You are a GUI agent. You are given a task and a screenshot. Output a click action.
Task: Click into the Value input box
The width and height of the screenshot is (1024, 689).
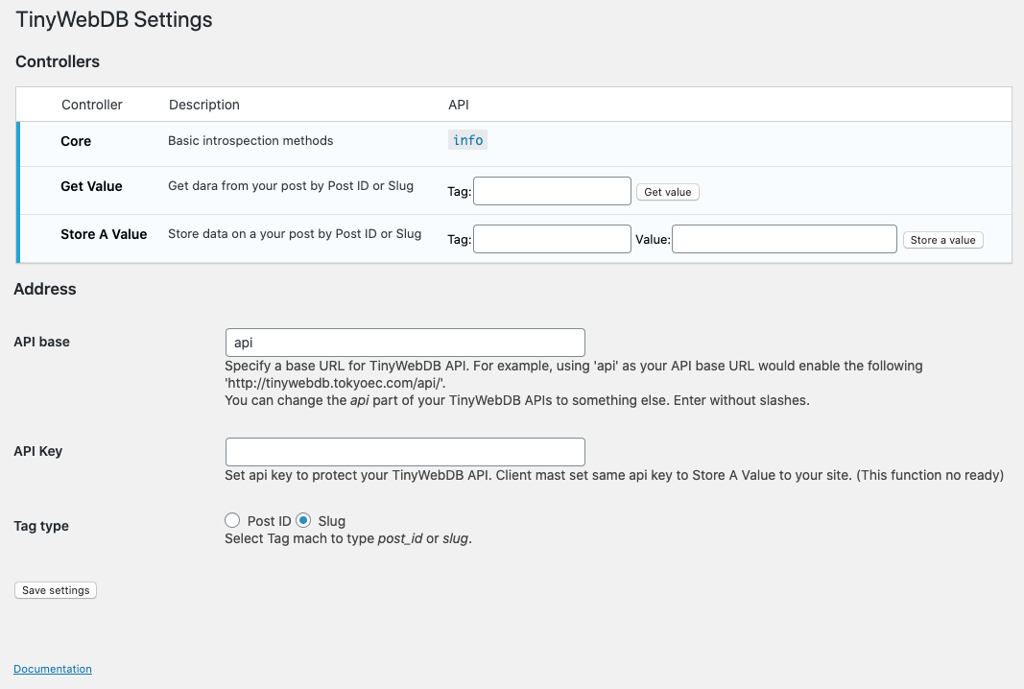click(784, 239)
